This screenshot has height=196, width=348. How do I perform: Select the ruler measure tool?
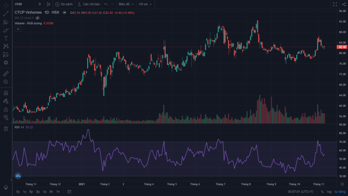[6, 73]
